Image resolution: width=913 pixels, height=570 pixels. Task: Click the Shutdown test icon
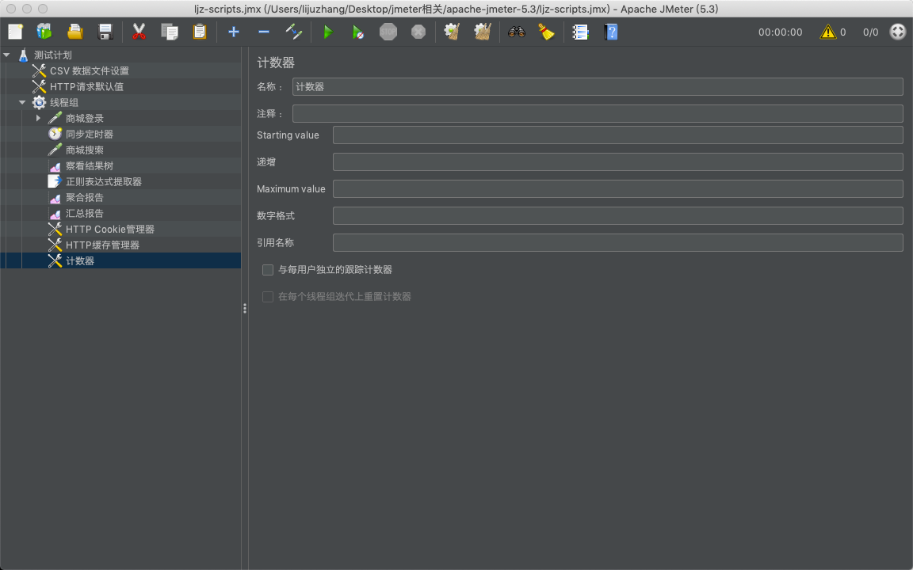click(418, 32)
